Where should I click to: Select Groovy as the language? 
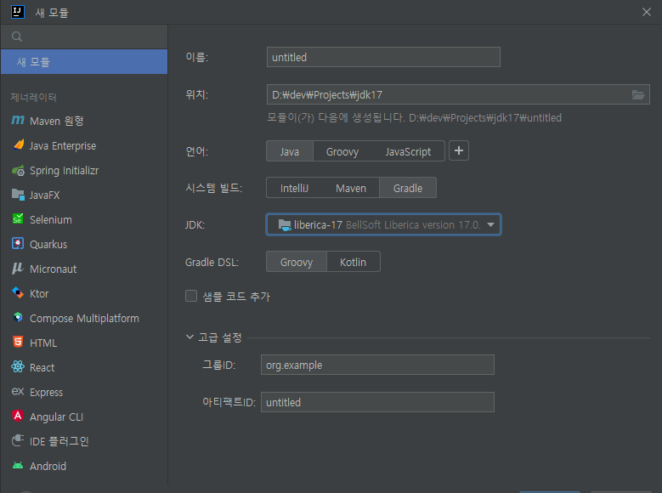click(342, 151)
